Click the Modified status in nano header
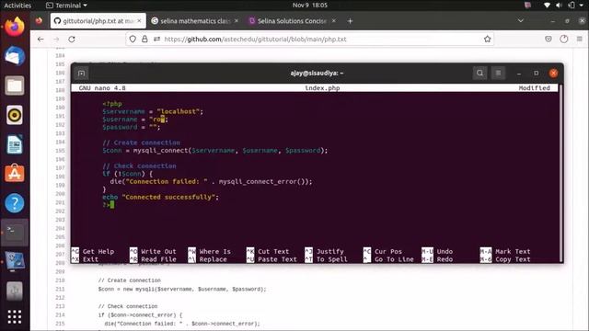The width and height of the screenshot is (589, 331). coord(534,88)
